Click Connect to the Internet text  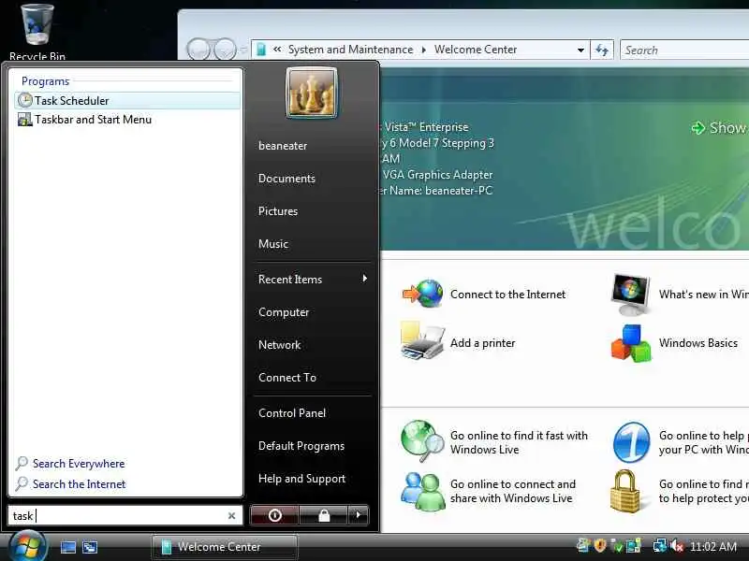[507, 295]
